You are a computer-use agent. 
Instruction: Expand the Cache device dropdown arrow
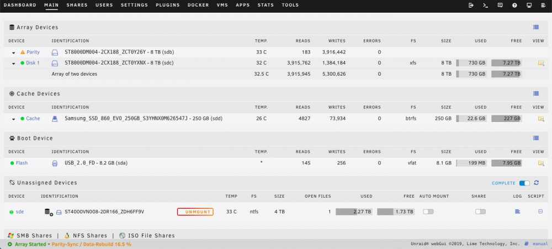tap(14, 119)
